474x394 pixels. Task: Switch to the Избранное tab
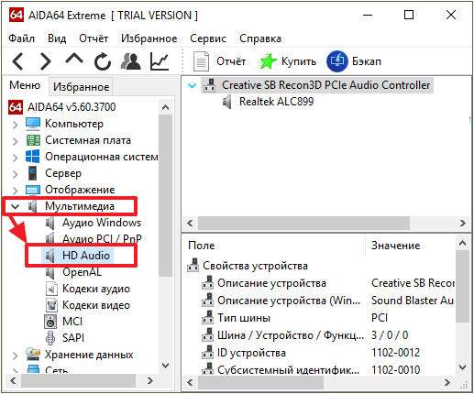point(81,87)
